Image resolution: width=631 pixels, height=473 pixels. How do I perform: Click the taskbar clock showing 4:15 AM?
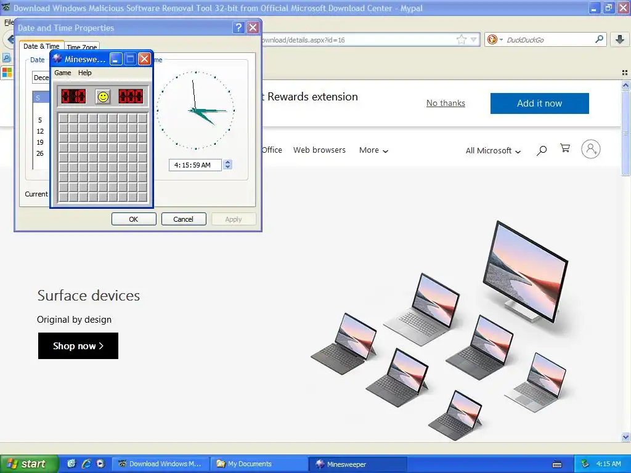click(608, 464)
